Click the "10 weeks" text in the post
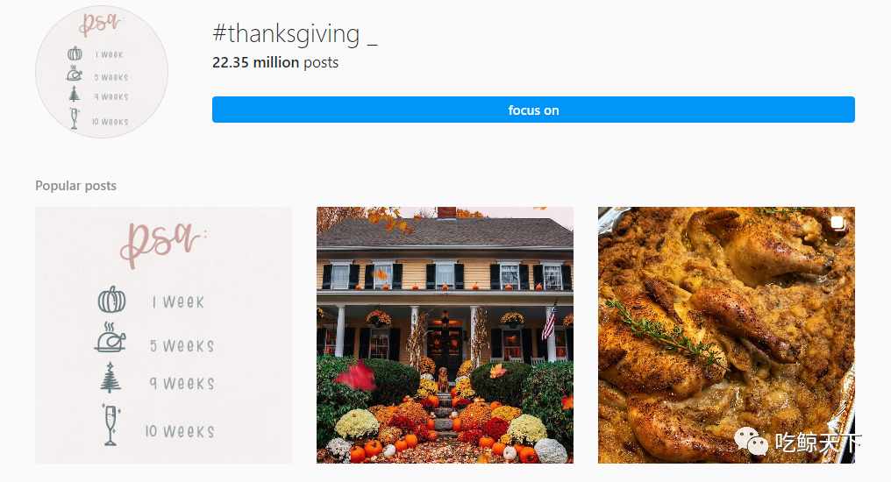 [x=180, y=431]
